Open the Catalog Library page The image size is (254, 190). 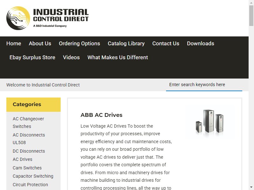click(x=126, y=43)
